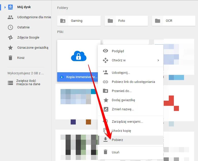Image resolution: width=198 pixels, height=161 pixels.
Task: Click the small lock icon beside Kopia Immersive
Action: [x=62, y=77]
